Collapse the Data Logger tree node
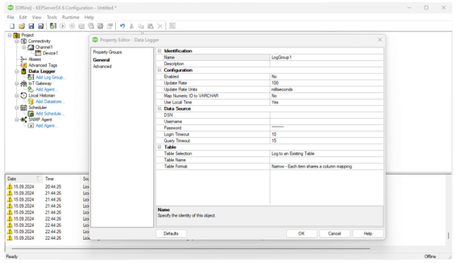The height and width of the screenshot is (263, 458). click(17, 71)
